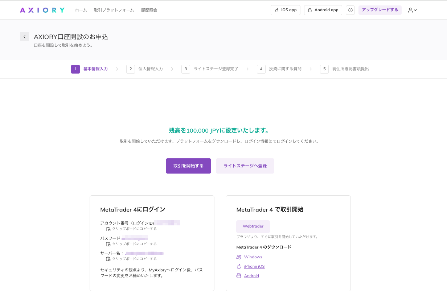Image resolution: width=447 pixels, height=304 pixels.
Task: Copy server name via clipboard icon
Action: tap(108, 259)
